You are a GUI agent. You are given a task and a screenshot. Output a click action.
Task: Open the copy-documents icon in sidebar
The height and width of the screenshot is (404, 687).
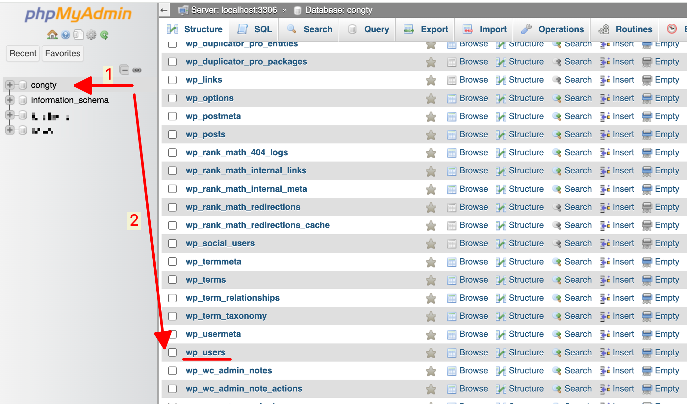click(78, 35)
